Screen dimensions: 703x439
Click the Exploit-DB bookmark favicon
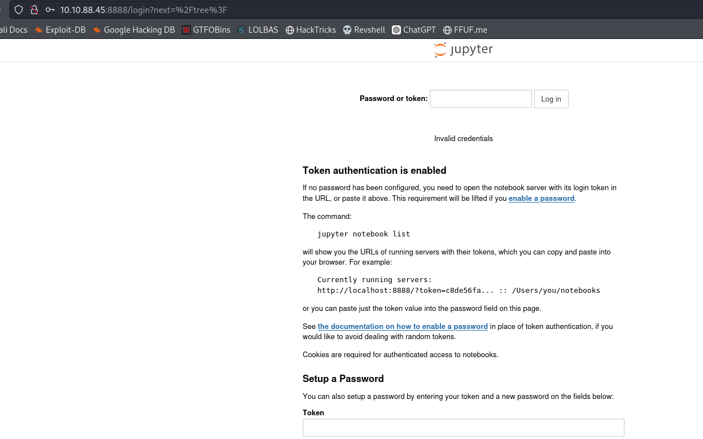tap(38, 30)
